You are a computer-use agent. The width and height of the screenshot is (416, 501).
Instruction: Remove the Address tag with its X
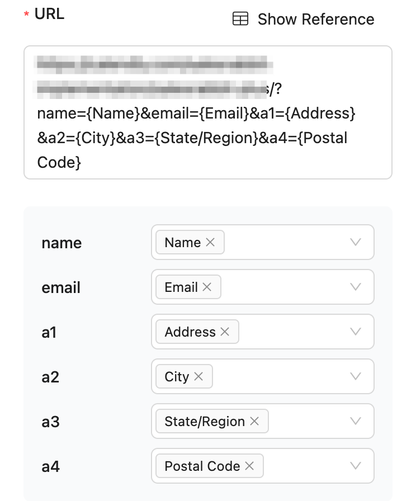(225, 332)
